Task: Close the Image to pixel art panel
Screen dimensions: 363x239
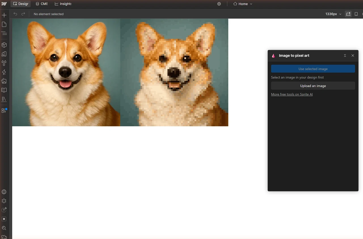Action: tap(353, 56)
